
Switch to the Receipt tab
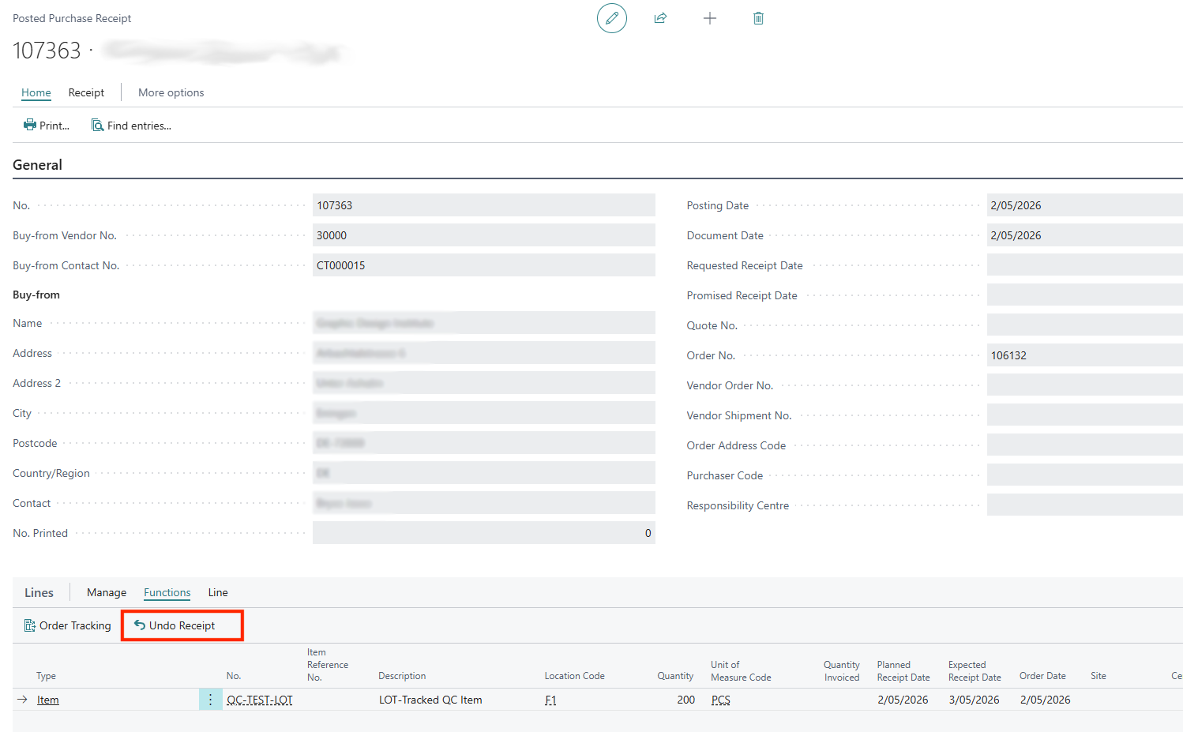pos(86,92)
